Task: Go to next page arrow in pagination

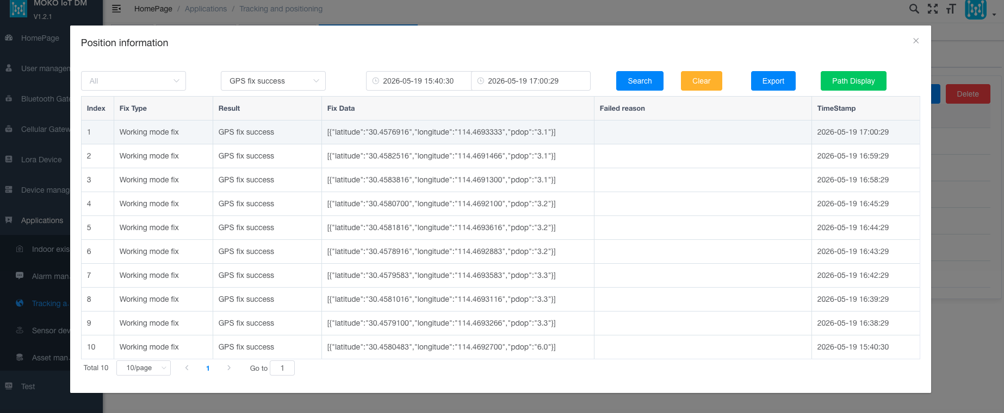Action: [229, 368]
